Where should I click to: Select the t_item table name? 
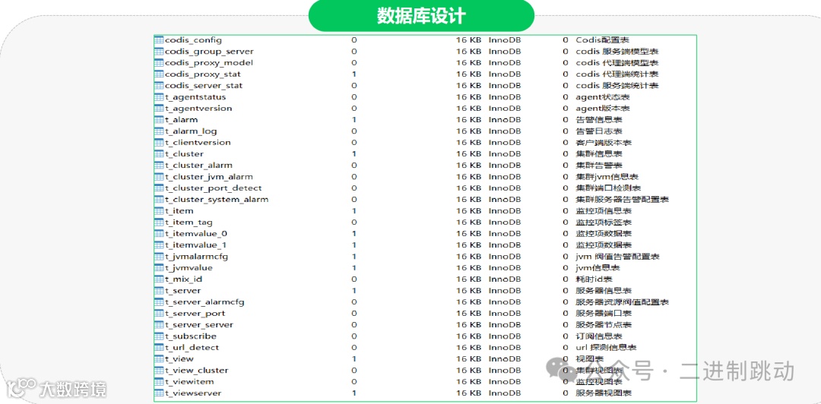click(179, 211)
